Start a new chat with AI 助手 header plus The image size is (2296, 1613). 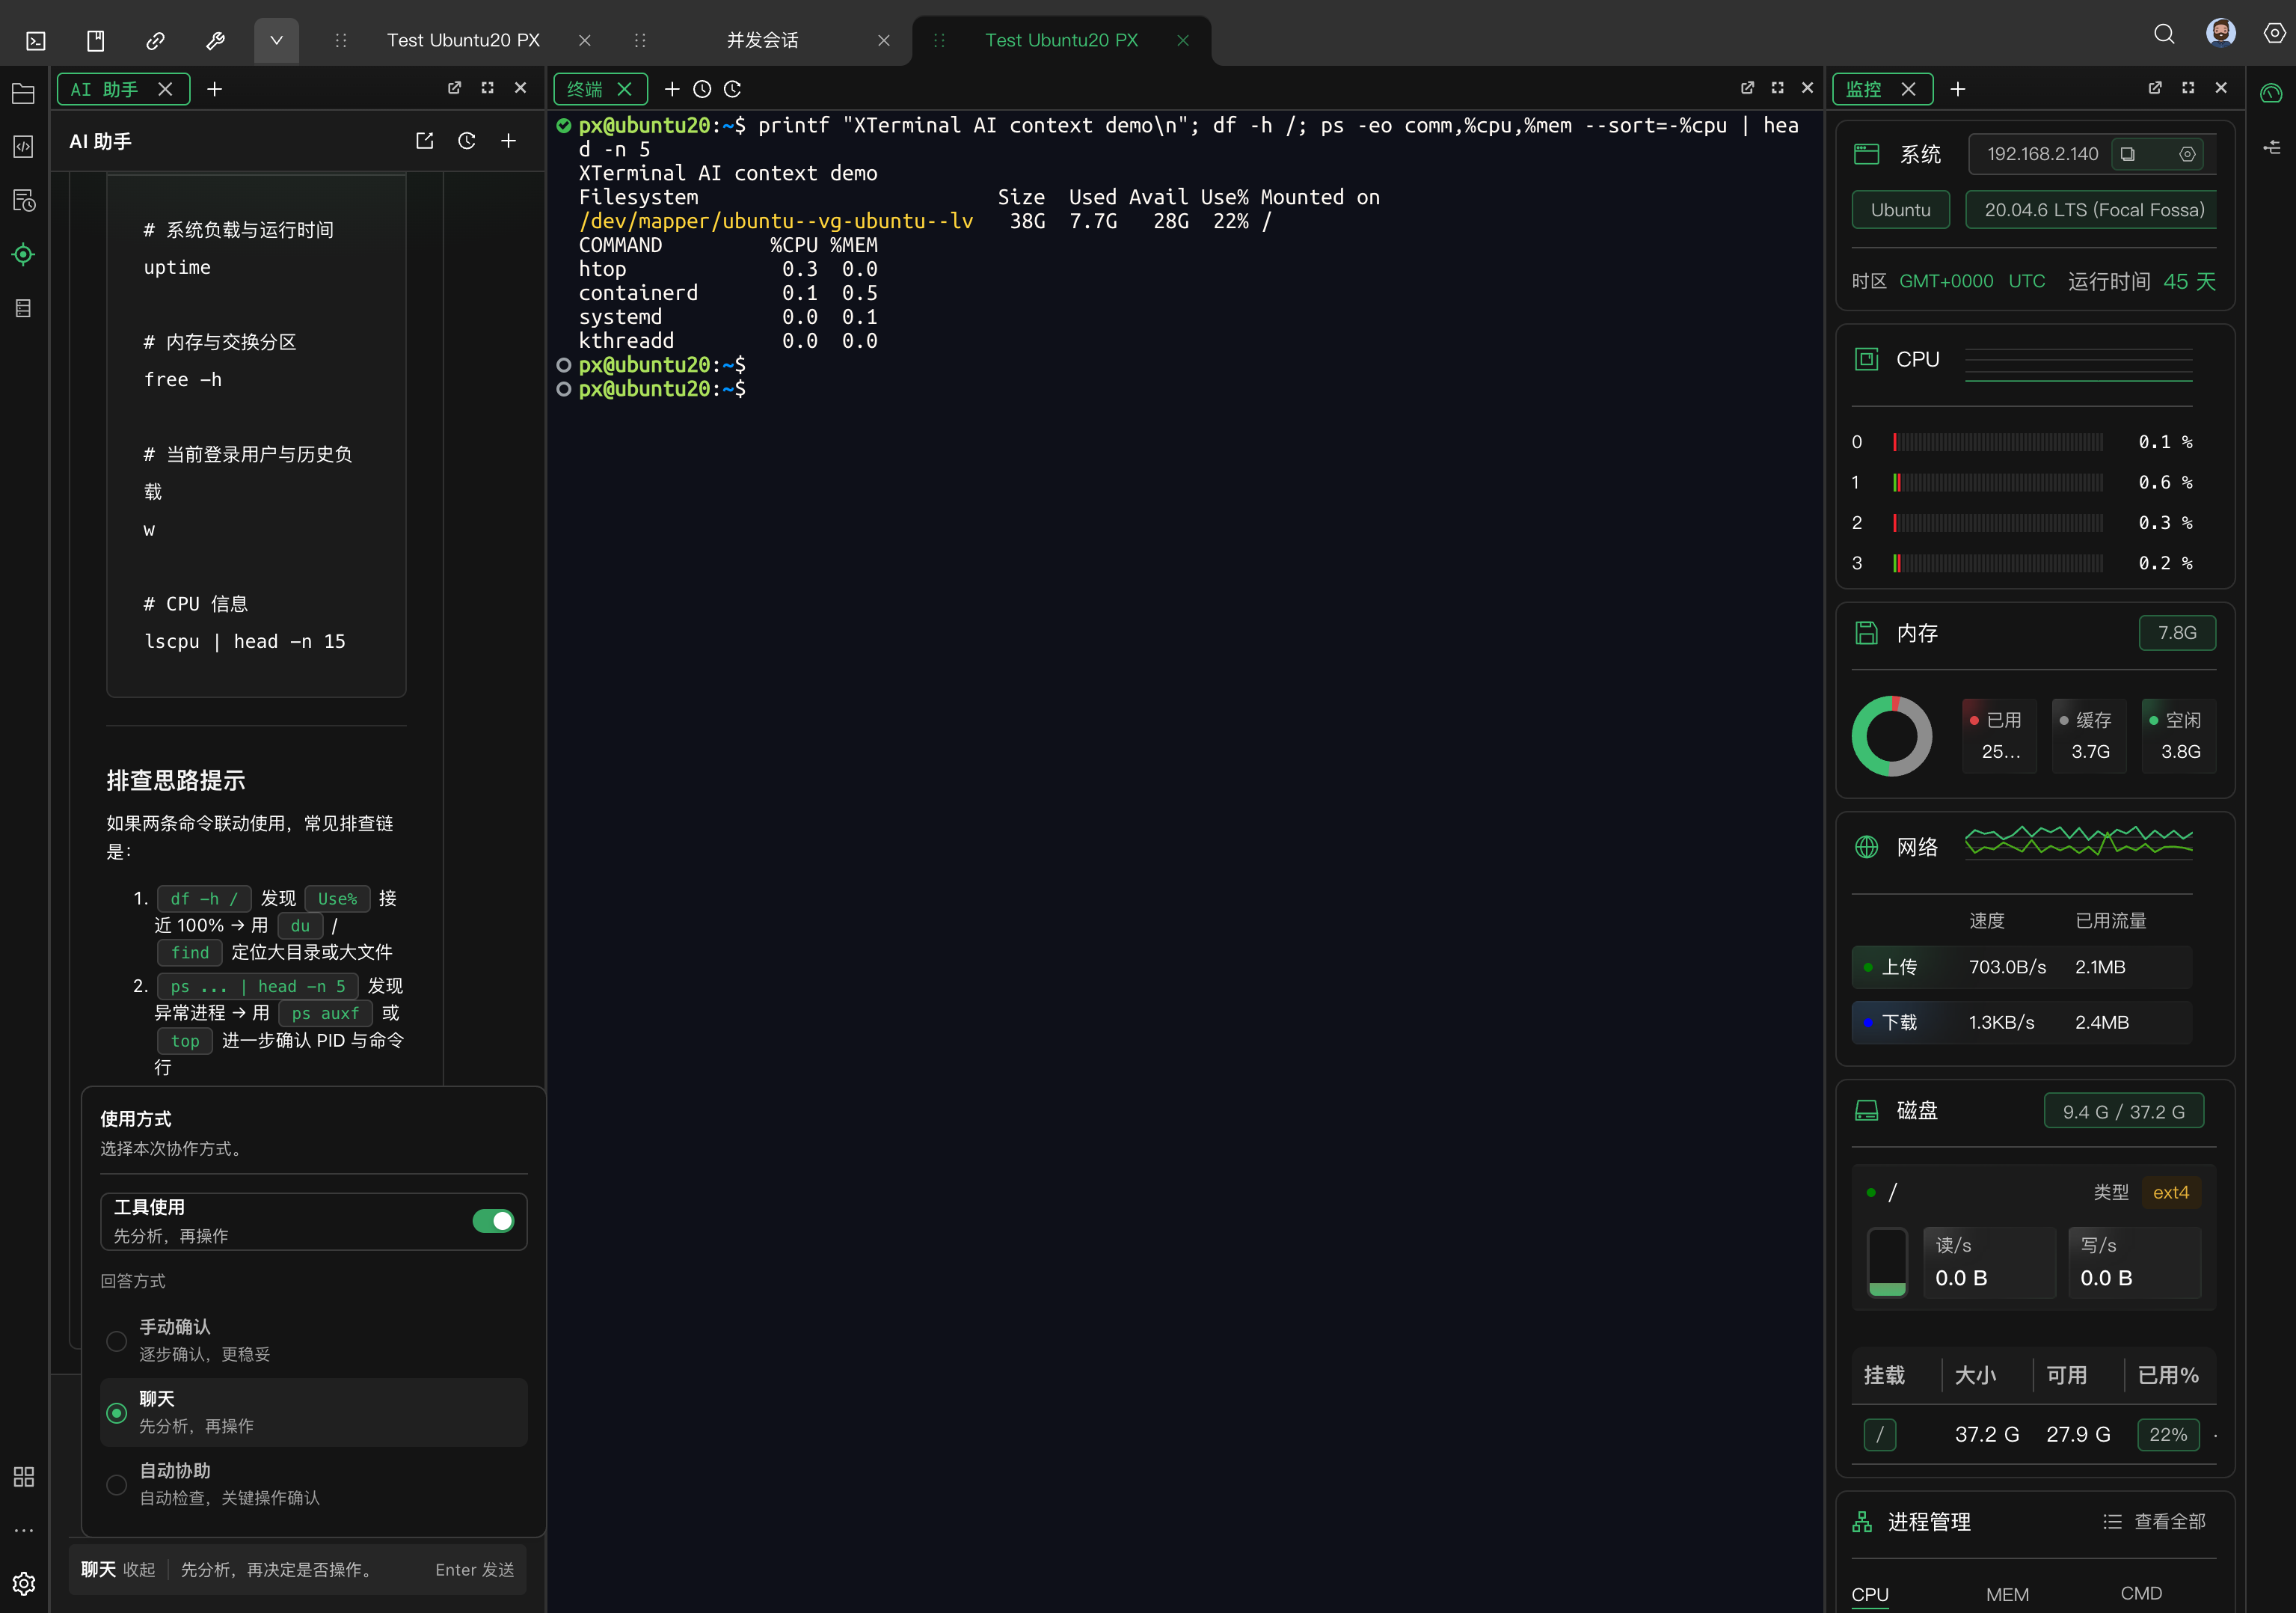click(509, 141)
